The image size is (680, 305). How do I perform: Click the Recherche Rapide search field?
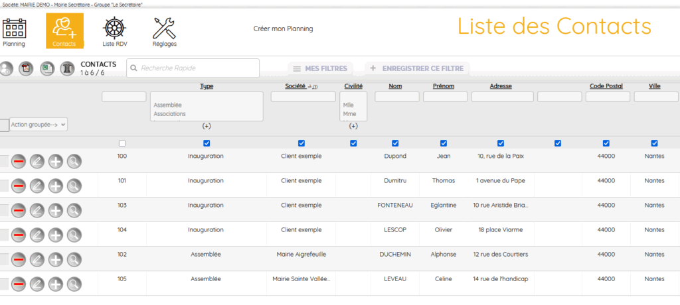point(193,68)
